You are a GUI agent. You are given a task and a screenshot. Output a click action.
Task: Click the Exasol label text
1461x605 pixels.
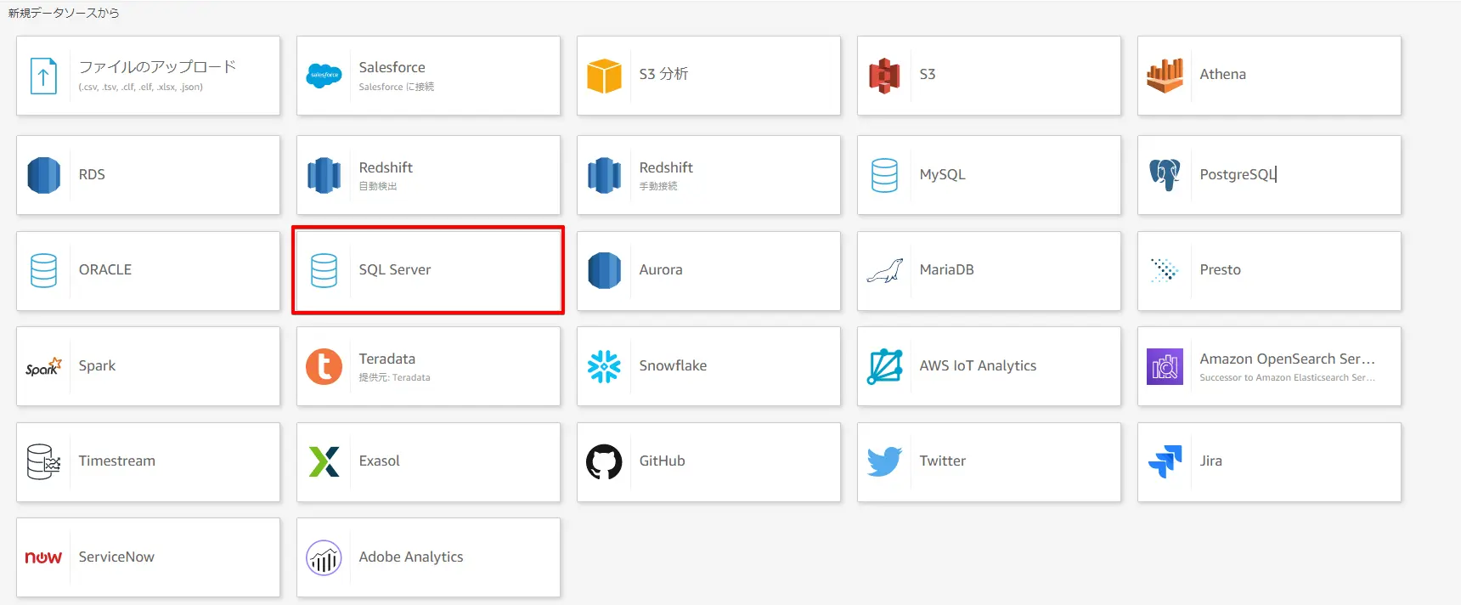[x=380, y=461]
